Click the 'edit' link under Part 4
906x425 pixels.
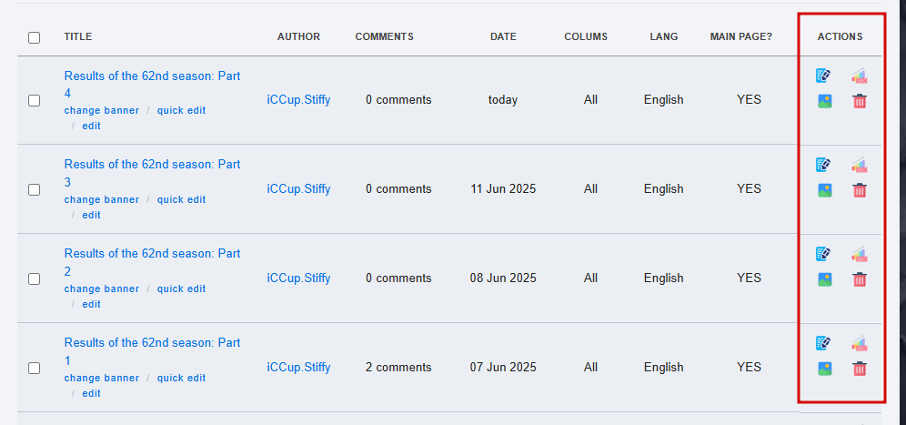pyautogui.click(x=91, y=126)
